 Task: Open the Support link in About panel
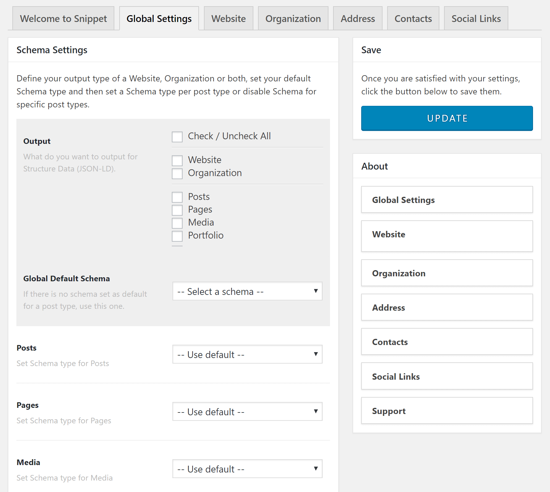pyautogui.click(x=447, y=411)
